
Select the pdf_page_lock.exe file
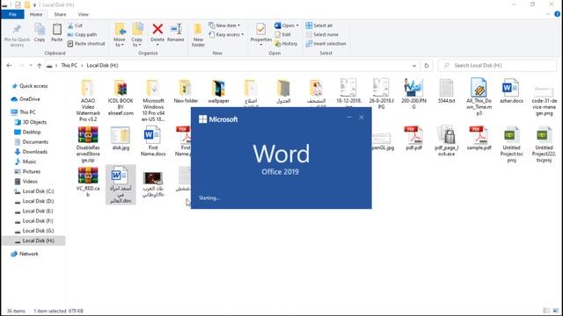(x=446, y=141)
